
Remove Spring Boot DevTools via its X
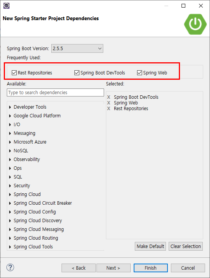tap(109, 97)
